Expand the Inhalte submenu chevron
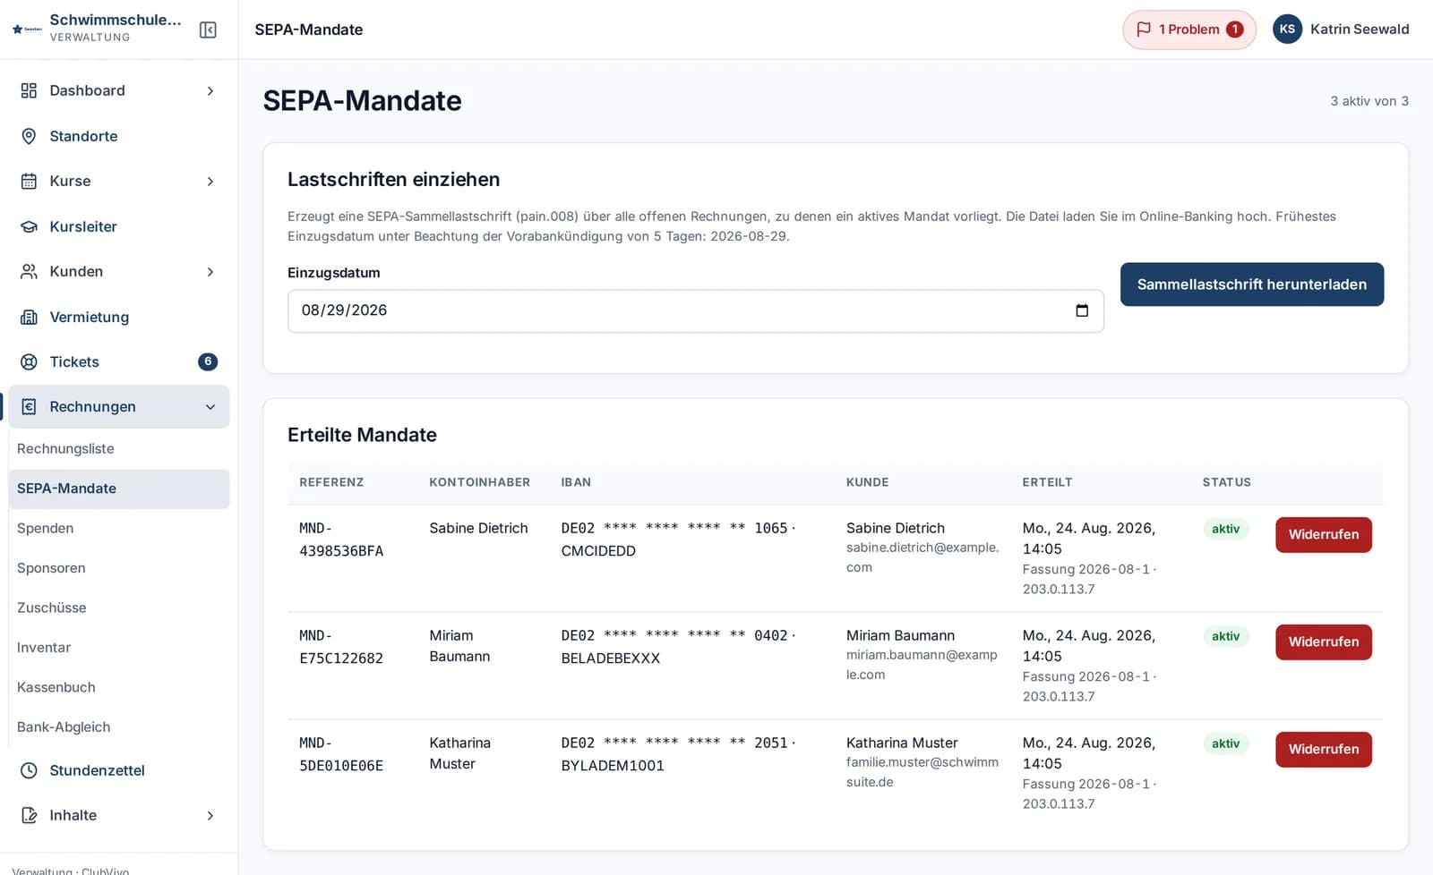This screenshot has height=875, width=1433. 210,815
